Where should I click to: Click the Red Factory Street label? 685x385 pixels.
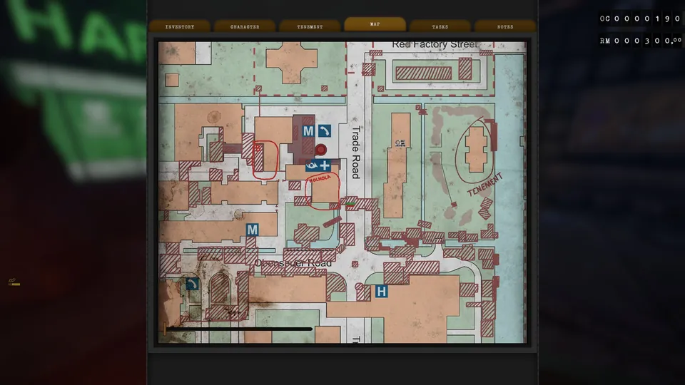435,44
